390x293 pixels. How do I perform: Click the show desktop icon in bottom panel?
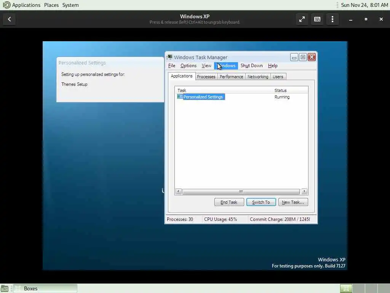tap(5, 288)
